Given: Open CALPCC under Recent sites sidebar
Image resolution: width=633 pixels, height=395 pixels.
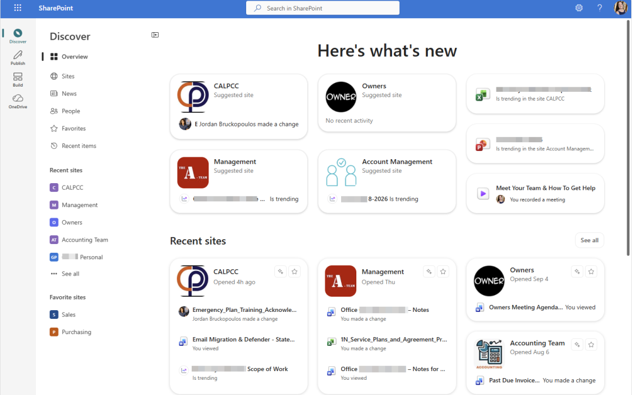Looking at the screenshot, I should coord(66,187).
